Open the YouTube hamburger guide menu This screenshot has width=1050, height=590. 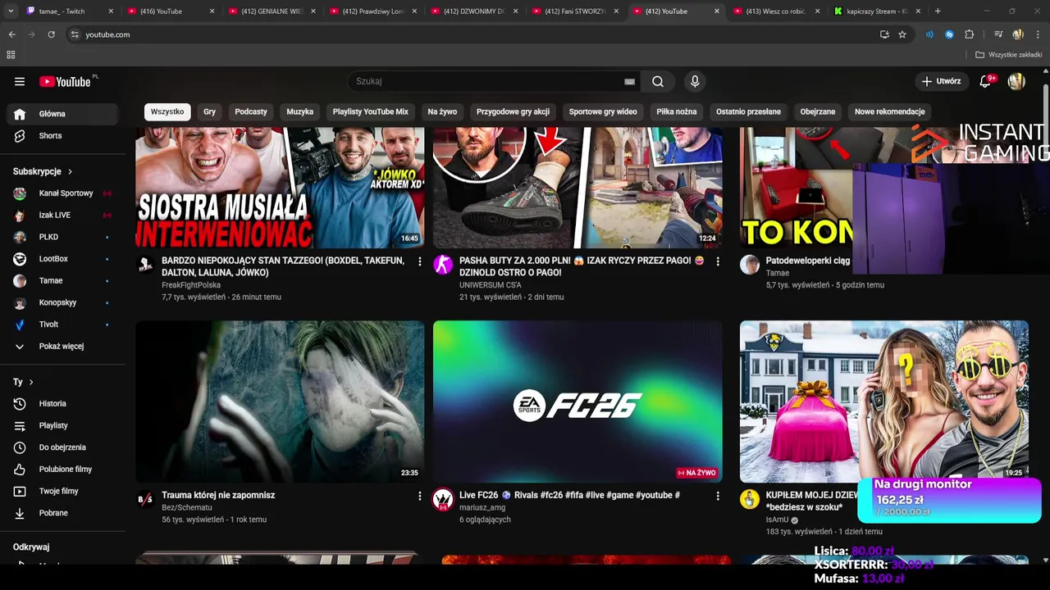(20, 81)
